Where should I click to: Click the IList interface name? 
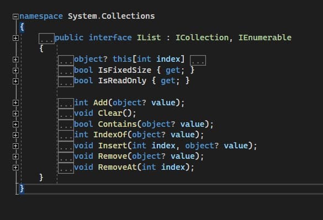(x=149, y=37)
